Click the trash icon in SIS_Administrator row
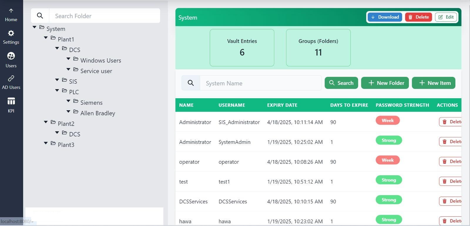 coord(444,122)
